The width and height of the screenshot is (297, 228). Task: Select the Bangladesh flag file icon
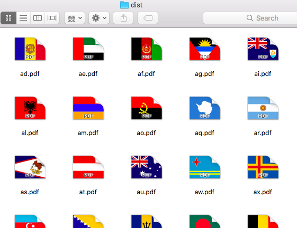205,221
